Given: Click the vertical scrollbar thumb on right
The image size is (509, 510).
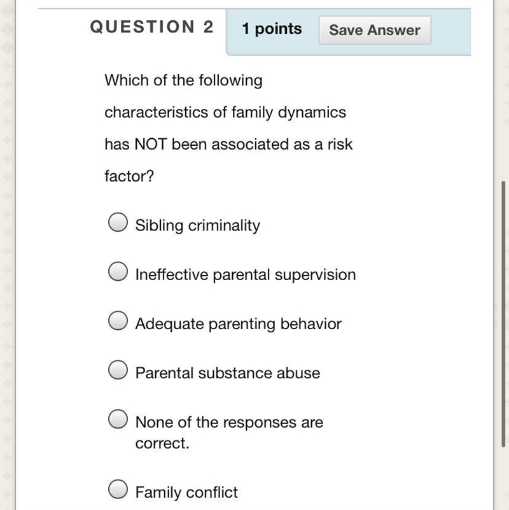Looking at the screenshot, I should pyautogui.click(x=503, y=314).
